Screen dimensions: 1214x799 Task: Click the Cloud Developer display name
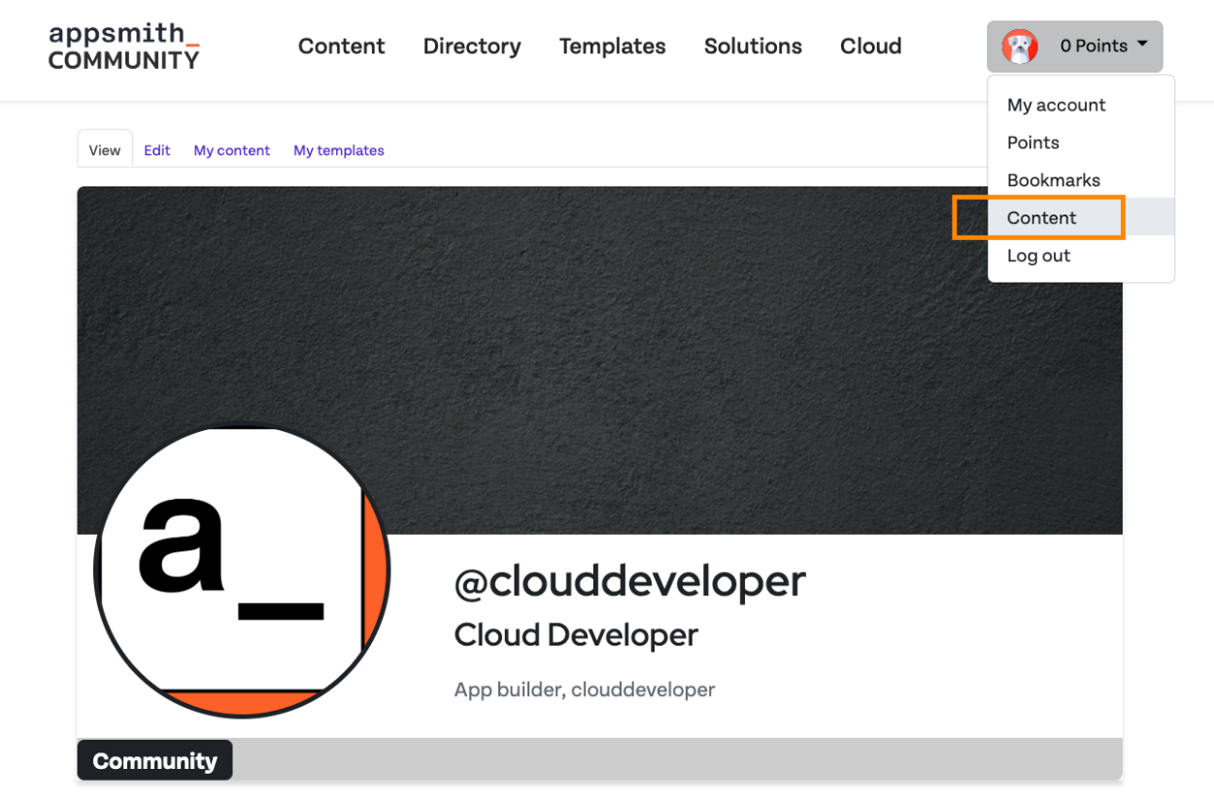[x=576, y=635]
